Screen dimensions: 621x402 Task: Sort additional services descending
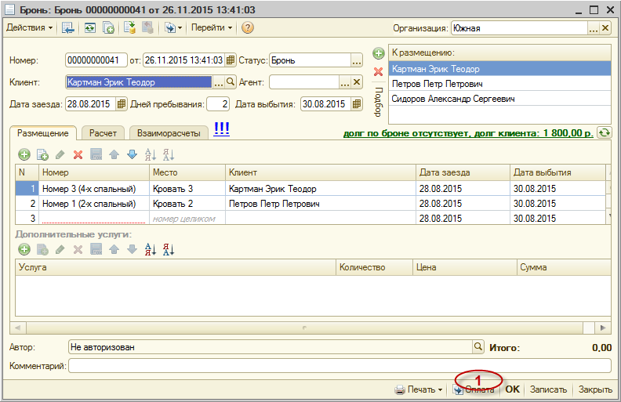click(x=169, y=249)
